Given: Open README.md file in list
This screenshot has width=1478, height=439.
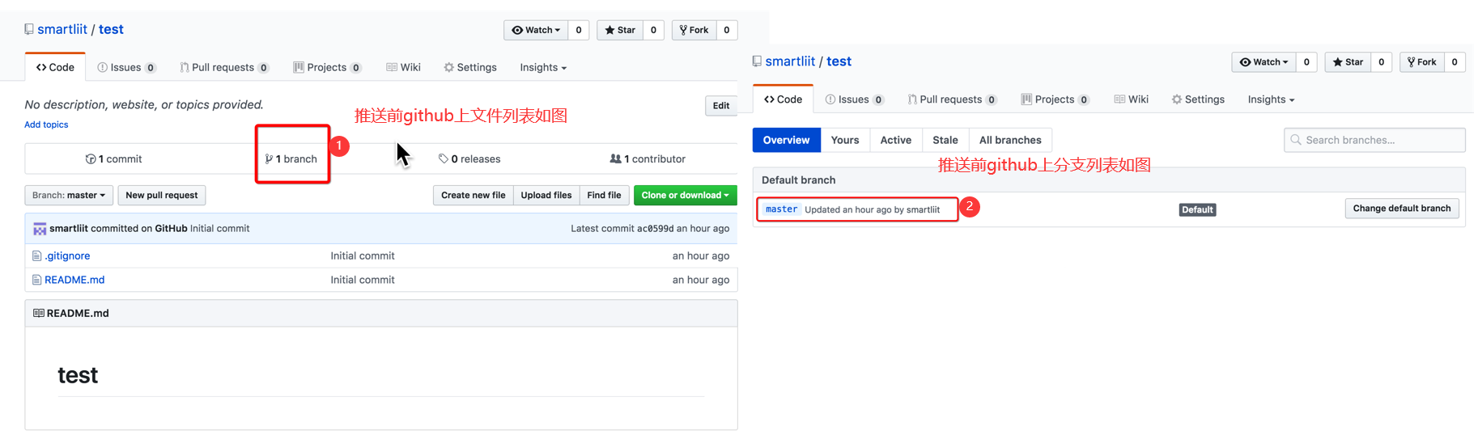Looking at the screenshot, I should 74,280.
